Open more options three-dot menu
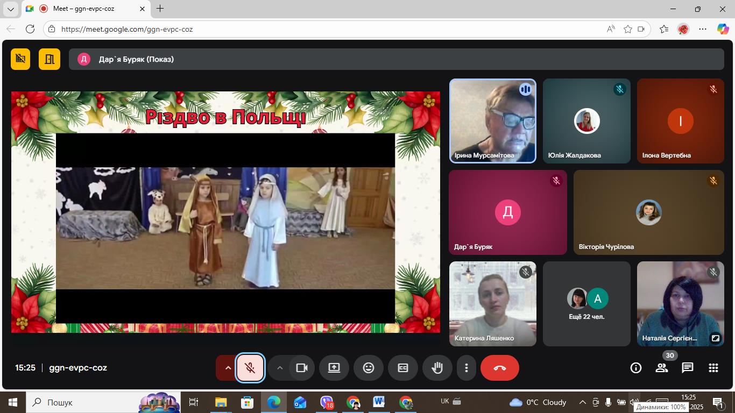Screen dimensions: 735x413 [467, 368]
